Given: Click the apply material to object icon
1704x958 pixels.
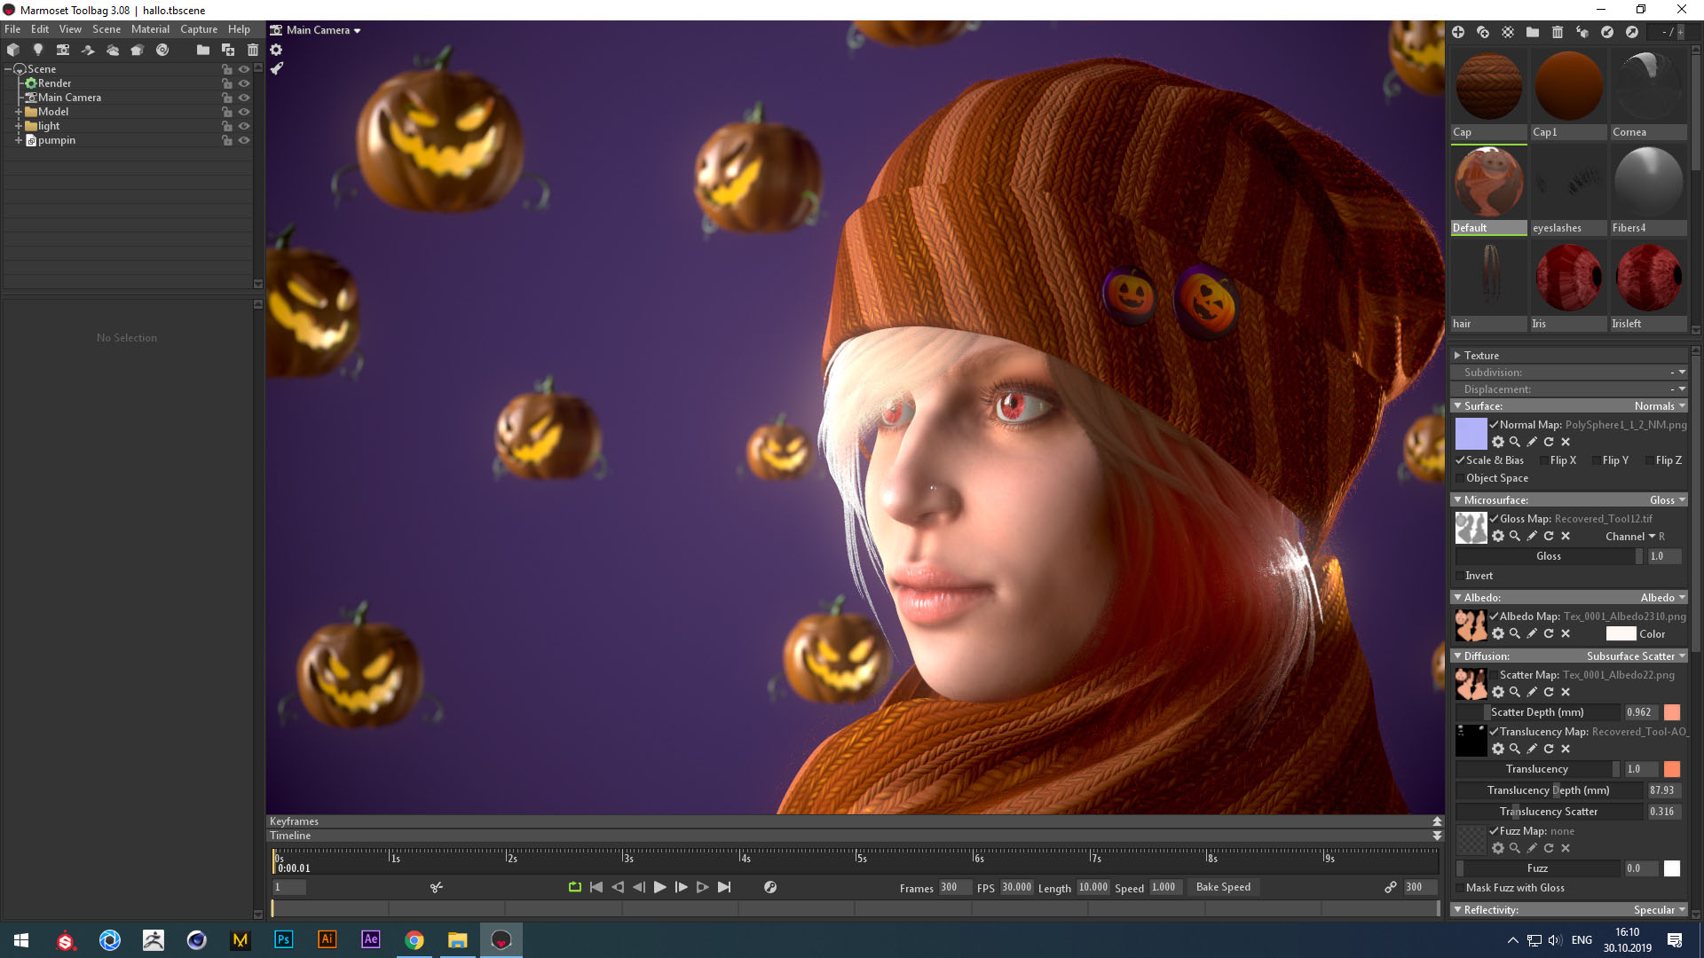Looking at the screenshot, I should tap(1582, 32).
